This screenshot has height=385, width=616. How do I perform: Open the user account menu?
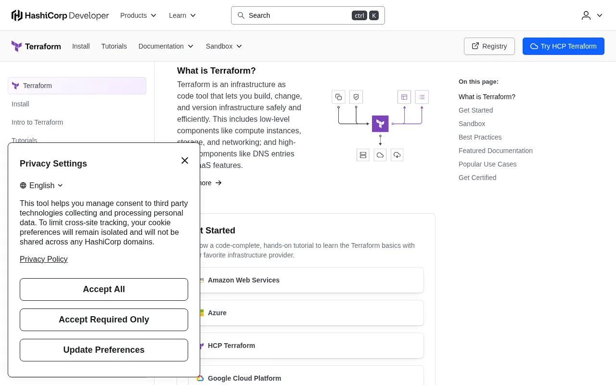(592, 15)
